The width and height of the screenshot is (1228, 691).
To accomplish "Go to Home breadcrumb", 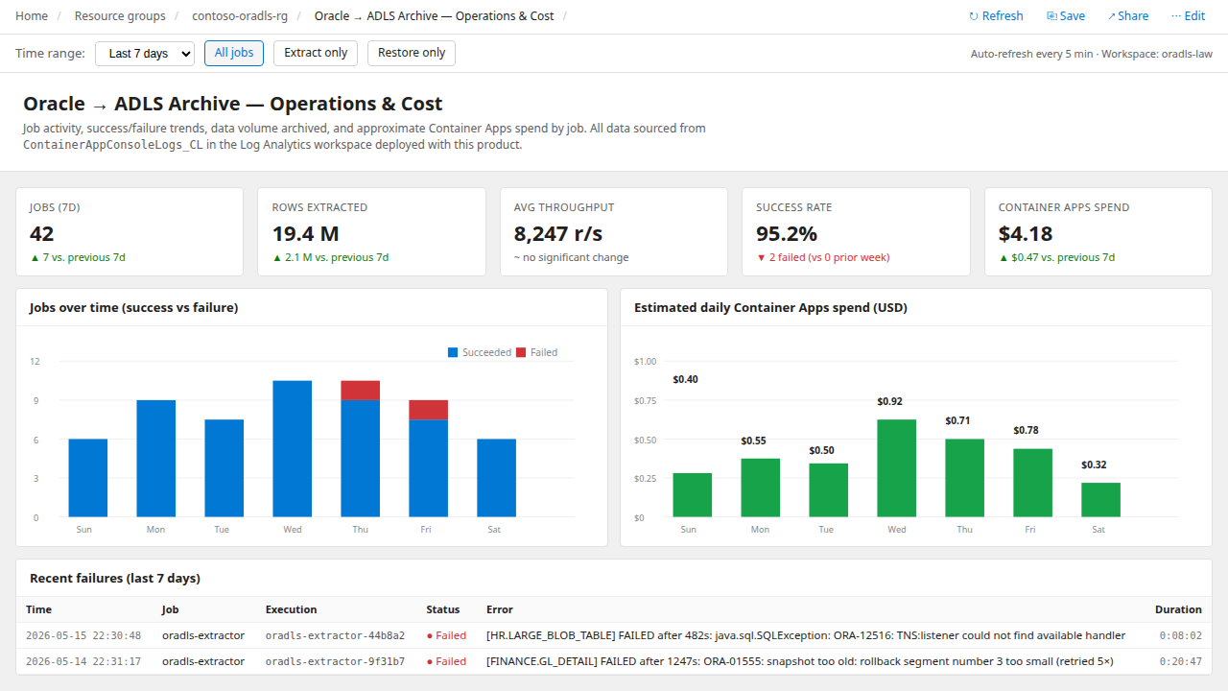I will (32, 16).
